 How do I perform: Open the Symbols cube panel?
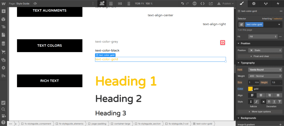coord(3,19)
